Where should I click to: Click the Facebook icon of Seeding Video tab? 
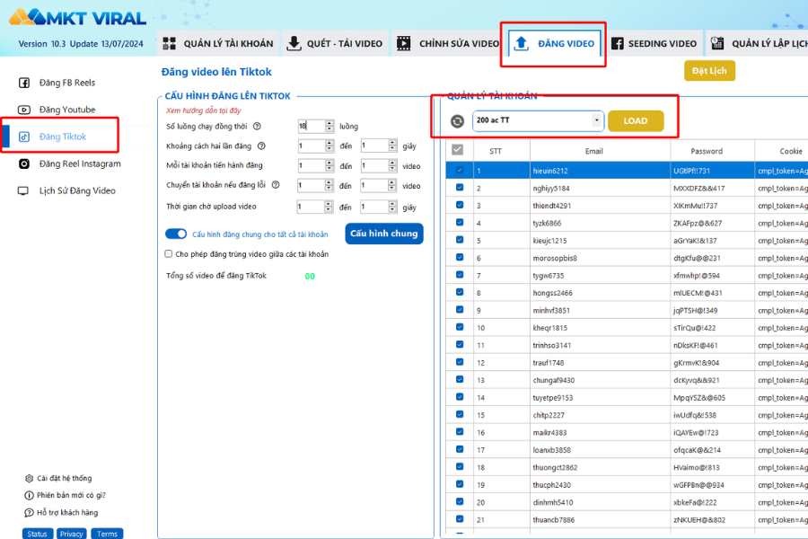click(x=618, y=43)
